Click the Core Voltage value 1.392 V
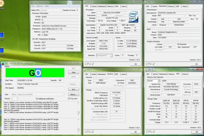This screenshot has height=136, width=204. pyautogui.click(x=122, y=21)
